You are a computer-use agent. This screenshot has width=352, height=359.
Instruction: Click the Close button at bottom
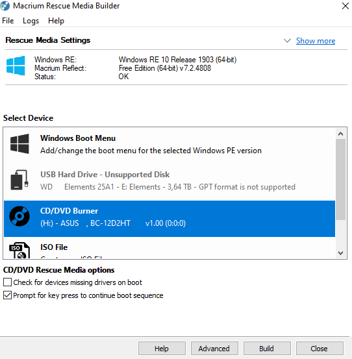(x=320, y=349)
